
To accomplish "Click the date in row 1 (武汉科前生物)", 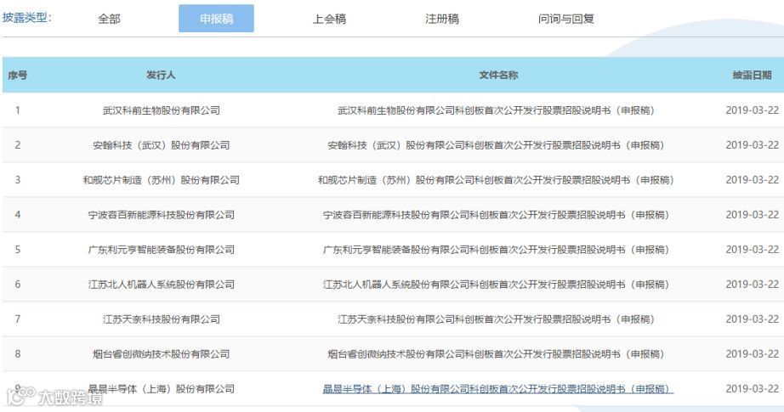I will [x=752, y=110].
